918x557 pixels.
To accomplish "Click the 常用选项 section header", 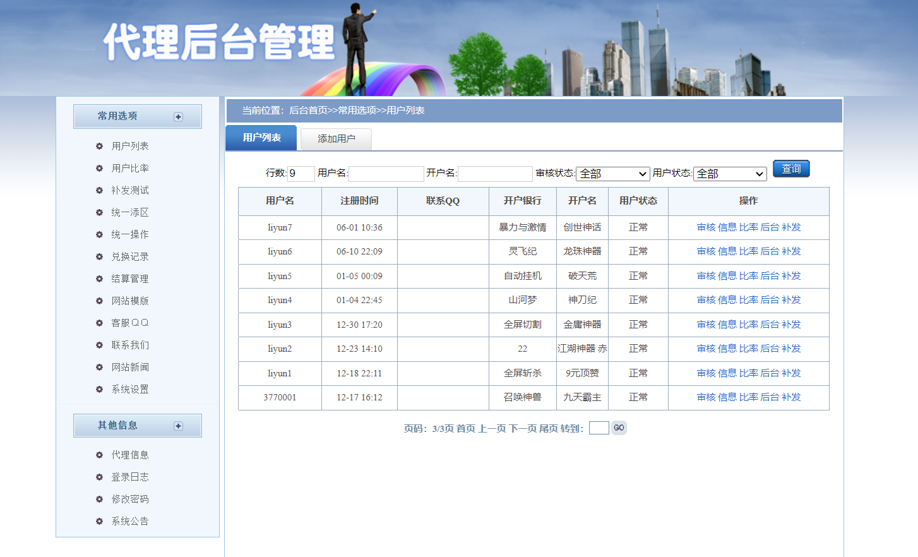I will coord(138,117).
